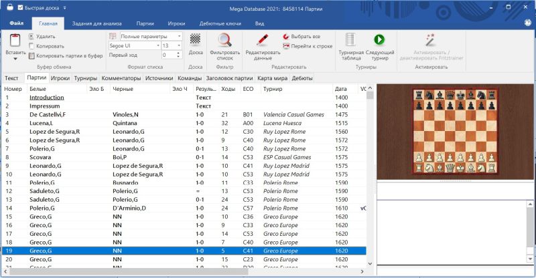Click Копировать партии в буфер
Screen dimensions: 536x278
click(69, 55)
